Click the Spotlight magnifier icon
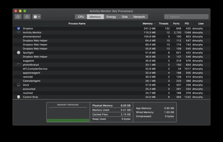 point(19,53)
